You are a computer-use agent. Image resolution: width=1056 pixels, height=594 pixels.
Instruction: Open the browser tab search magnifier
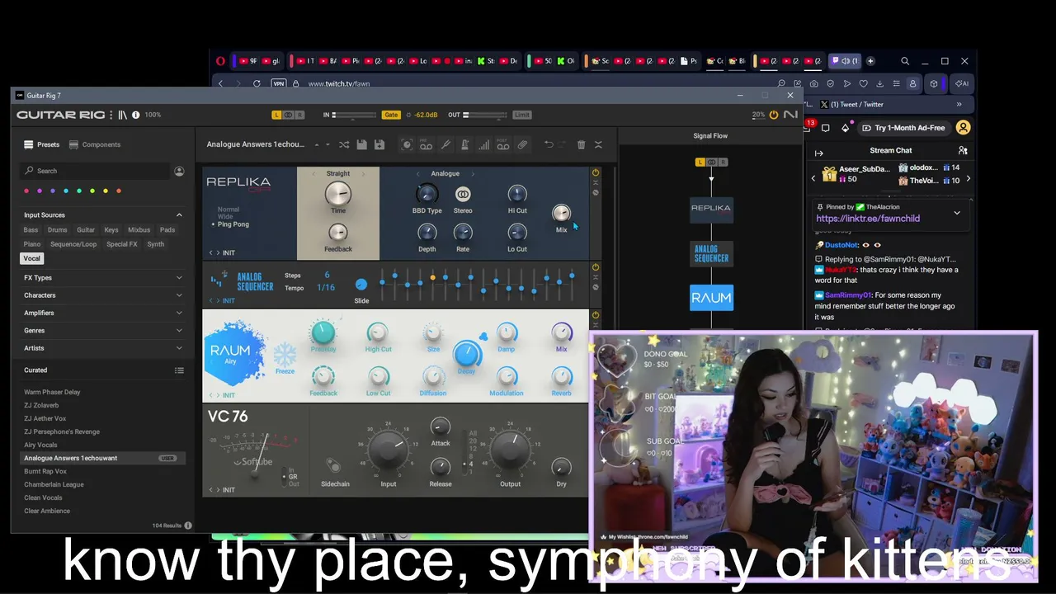905,61
